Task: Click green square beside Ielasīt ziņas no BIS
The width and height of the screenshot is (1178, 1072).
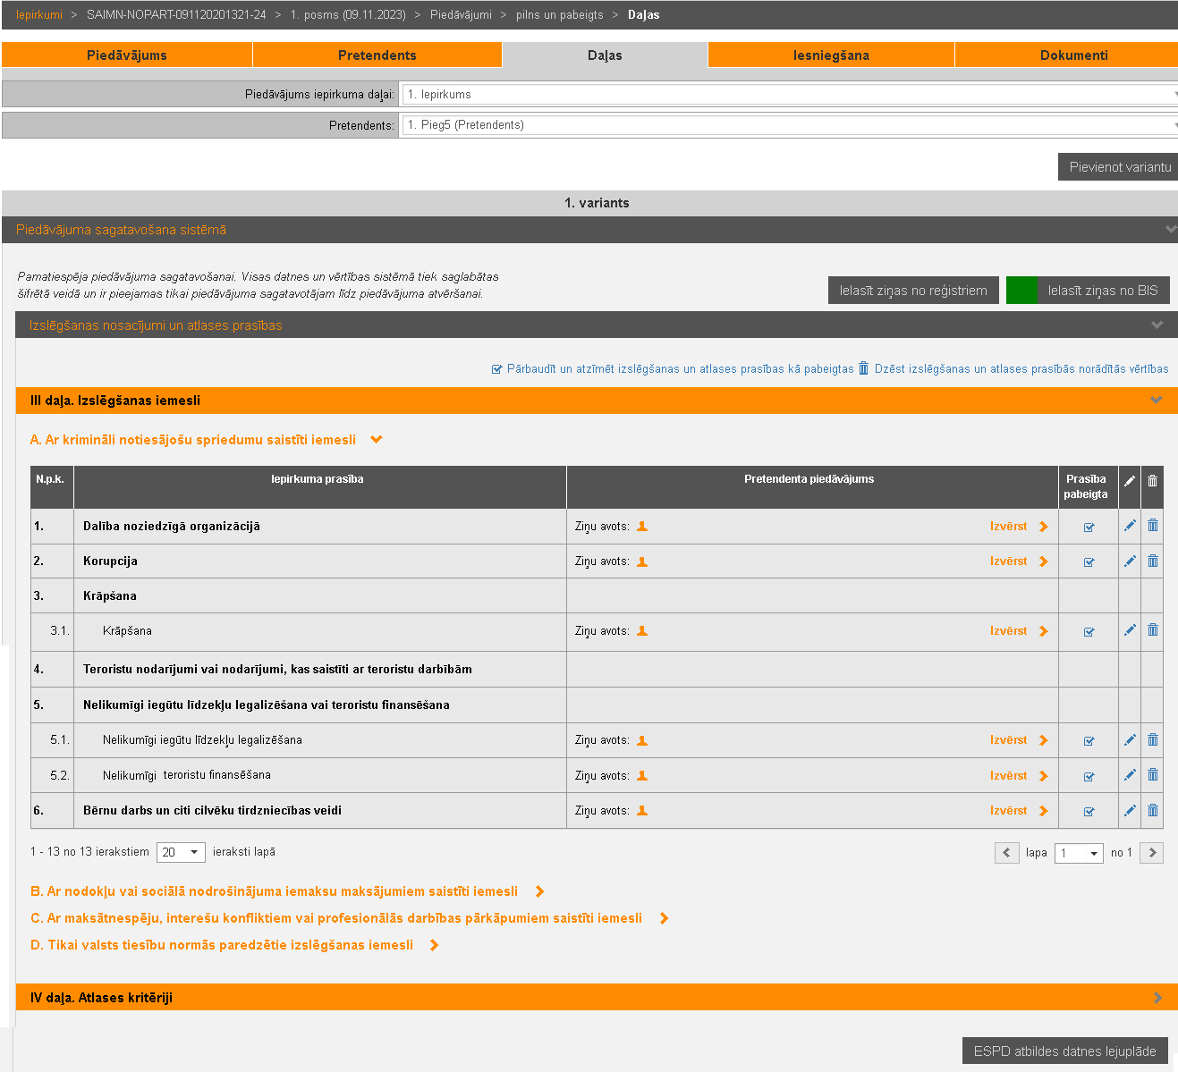Action: coord(1021,291)
